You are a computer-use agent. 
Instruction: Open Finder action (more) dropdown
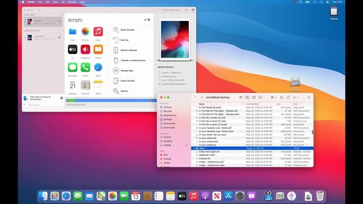[296, 97]
